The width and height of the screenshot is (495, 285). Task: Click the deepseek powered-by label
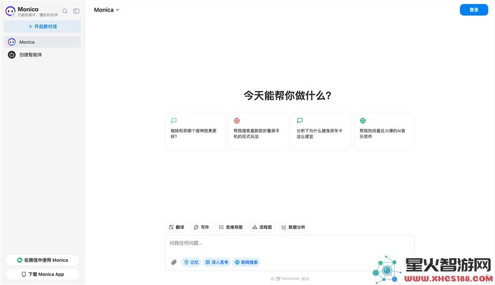[290, 279]
